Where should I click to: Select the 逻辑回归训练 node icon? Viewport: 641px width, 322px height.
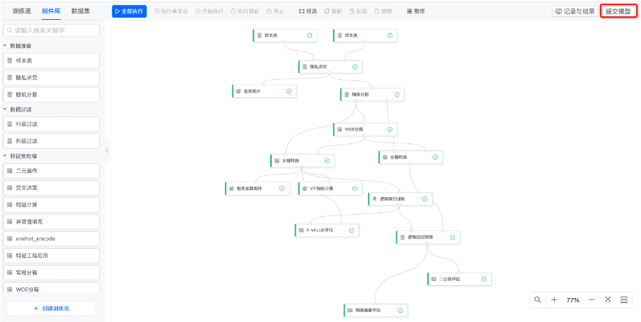click(374, 199)
